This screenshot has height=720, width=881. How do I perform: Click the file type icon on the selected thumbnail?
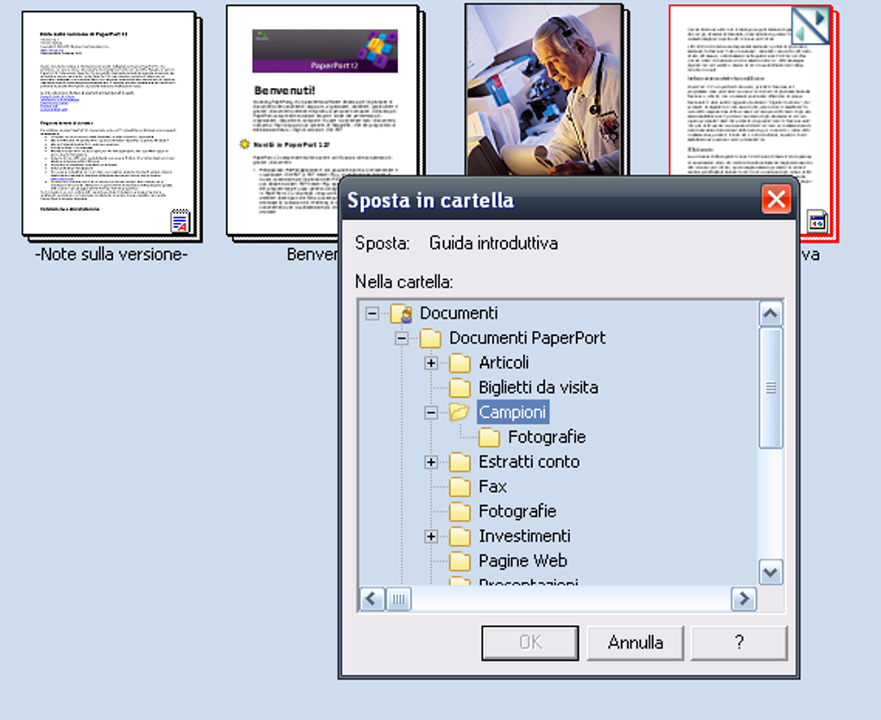(x=817, y=221)
